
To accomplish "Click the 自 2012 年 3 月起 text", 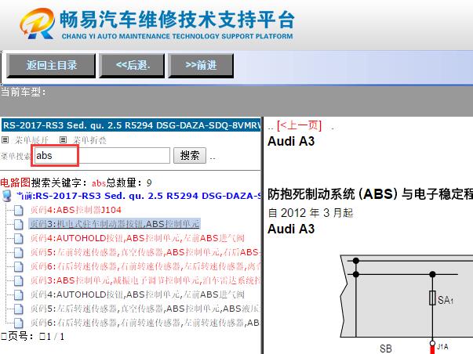I will (311, 213).
